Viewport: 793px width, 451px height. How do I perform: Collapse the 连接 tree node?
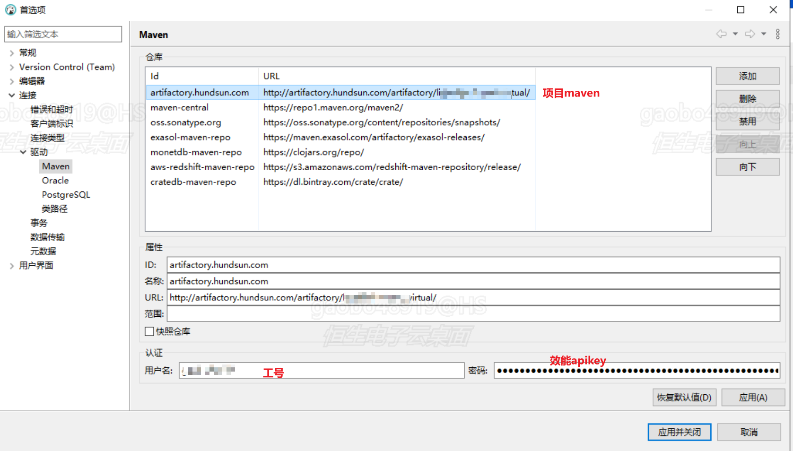[x=12, y=95]
